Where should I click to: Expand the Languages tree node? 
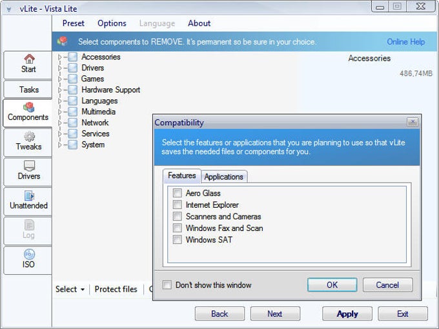pyautogui.click(x=59, y=101)
